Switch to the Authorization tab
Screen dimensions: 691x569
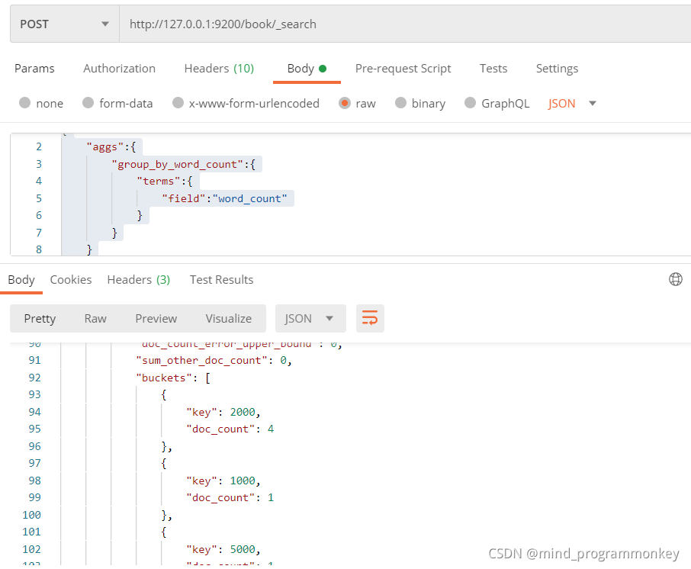[x=120, y=69]
